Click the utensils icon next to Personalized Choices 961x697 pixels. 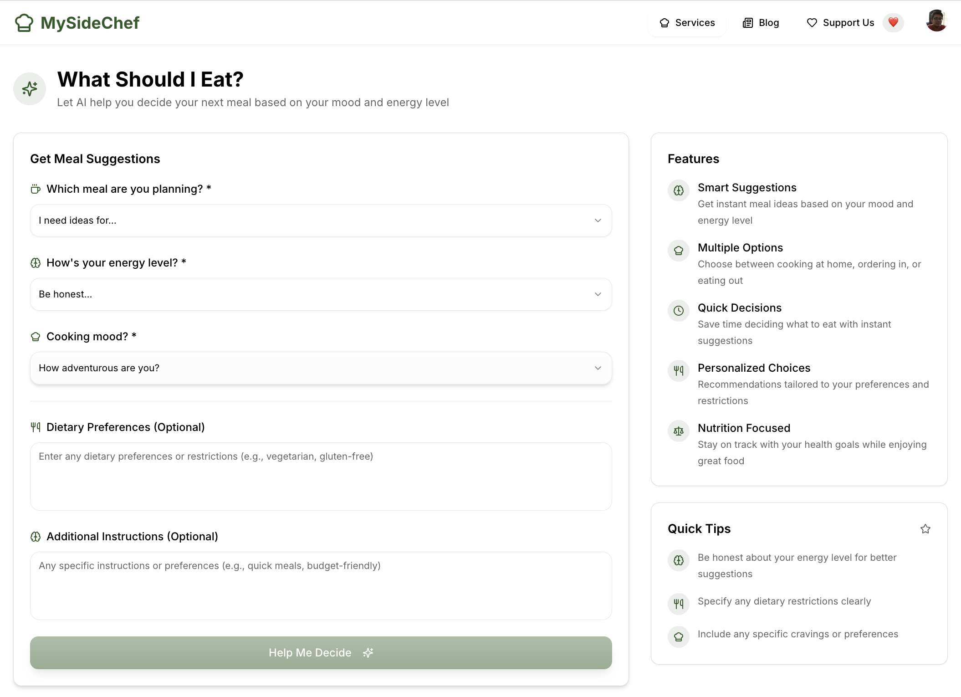[x=679, y=371]
